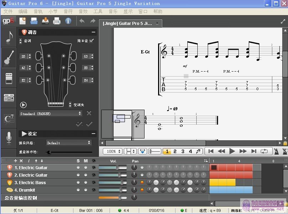Solo track 1 Electric Guitar
Image resolution: width=288 pixels, height=214 pixels.
[78, 167]
